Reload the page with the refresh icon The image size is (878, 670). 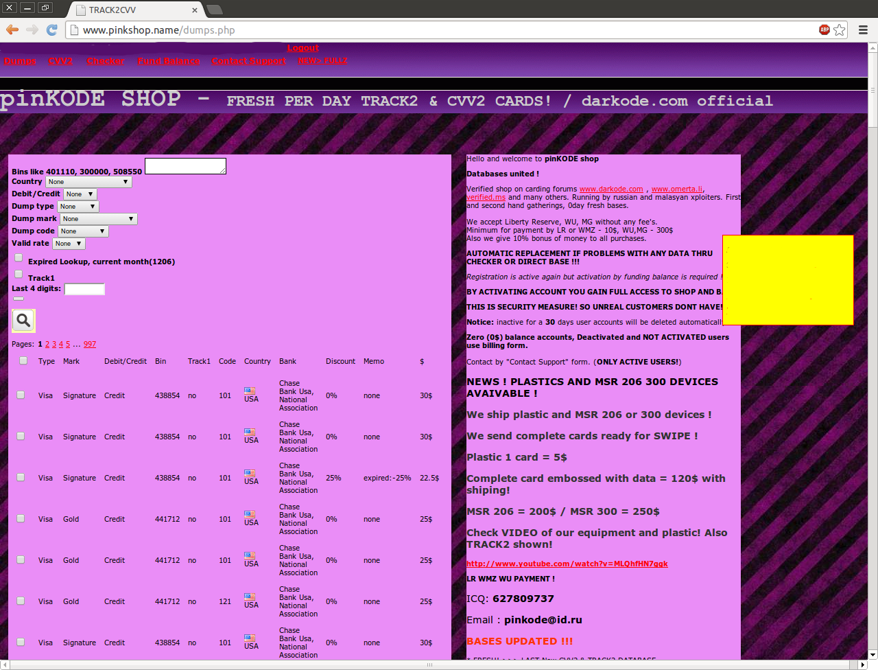coord(51,30)
